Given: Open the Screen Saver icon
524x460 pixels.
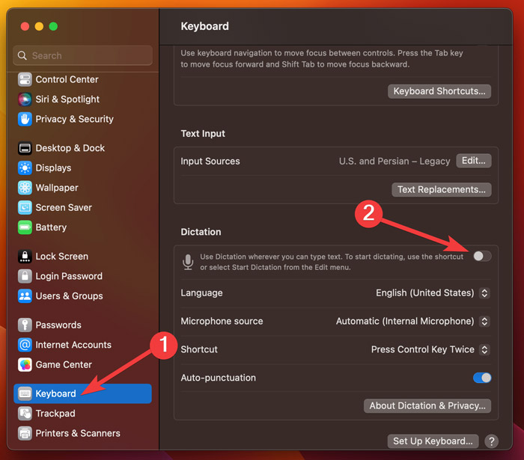Looking at the screenshot, I should point(25,207).
